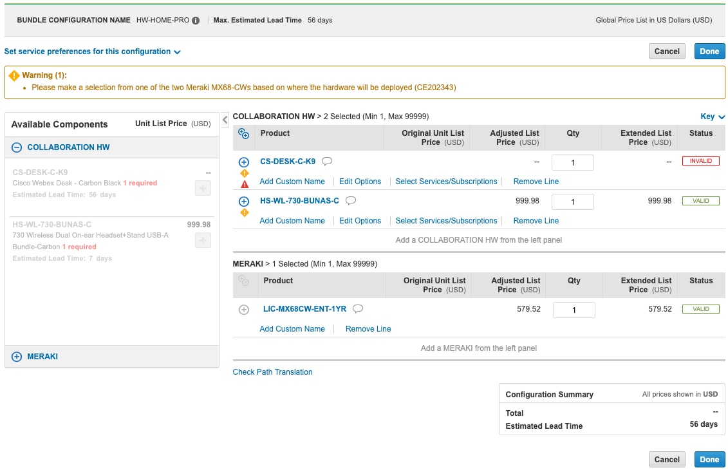The width and height of the screenshot is (728, 470).
Task: Open LIC-MX68CW-ENT-1YR product link
Action: click(x=304, y=309)
